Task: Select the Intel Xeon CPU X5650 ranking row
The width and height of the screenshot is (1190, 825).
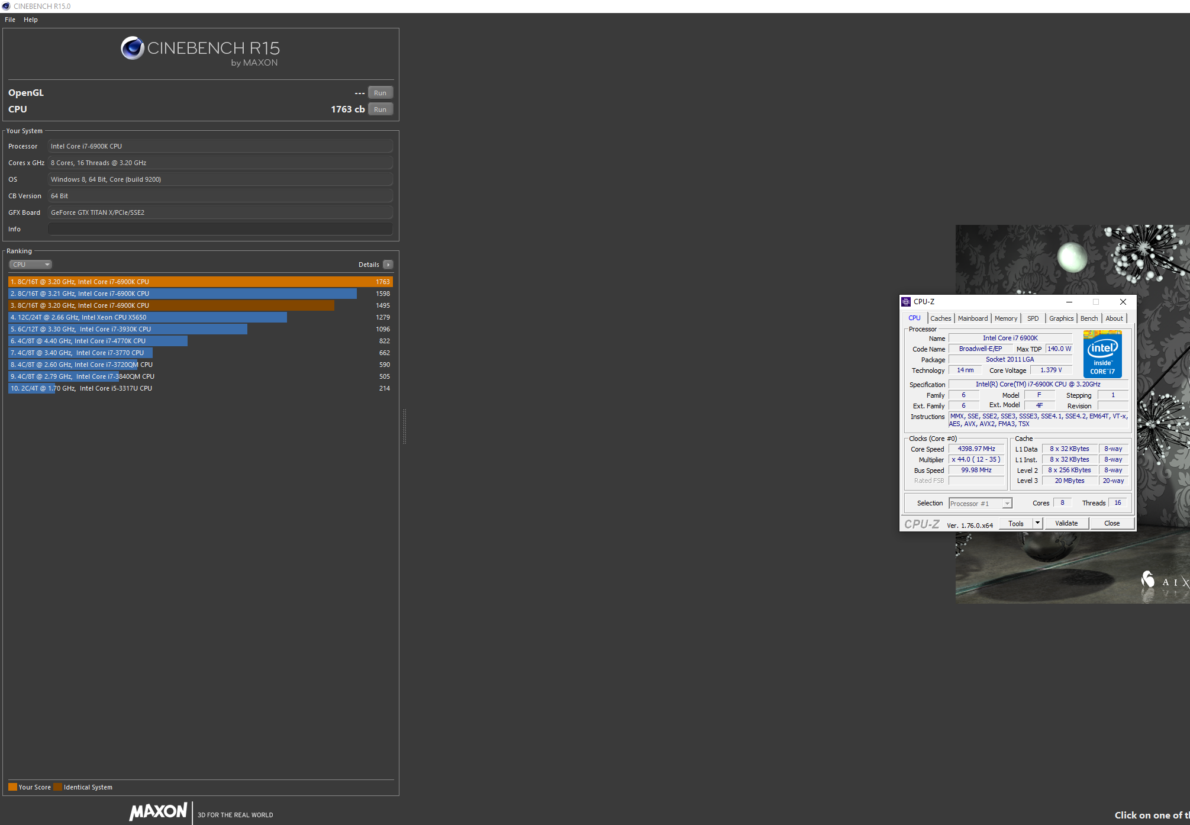Action: pos(201,317)
